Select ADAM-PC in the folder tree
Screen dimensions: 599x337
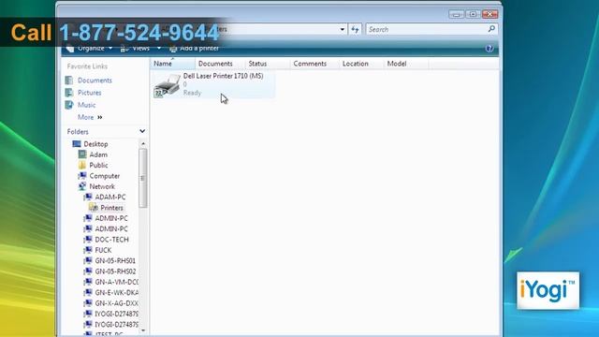[110, 198]
